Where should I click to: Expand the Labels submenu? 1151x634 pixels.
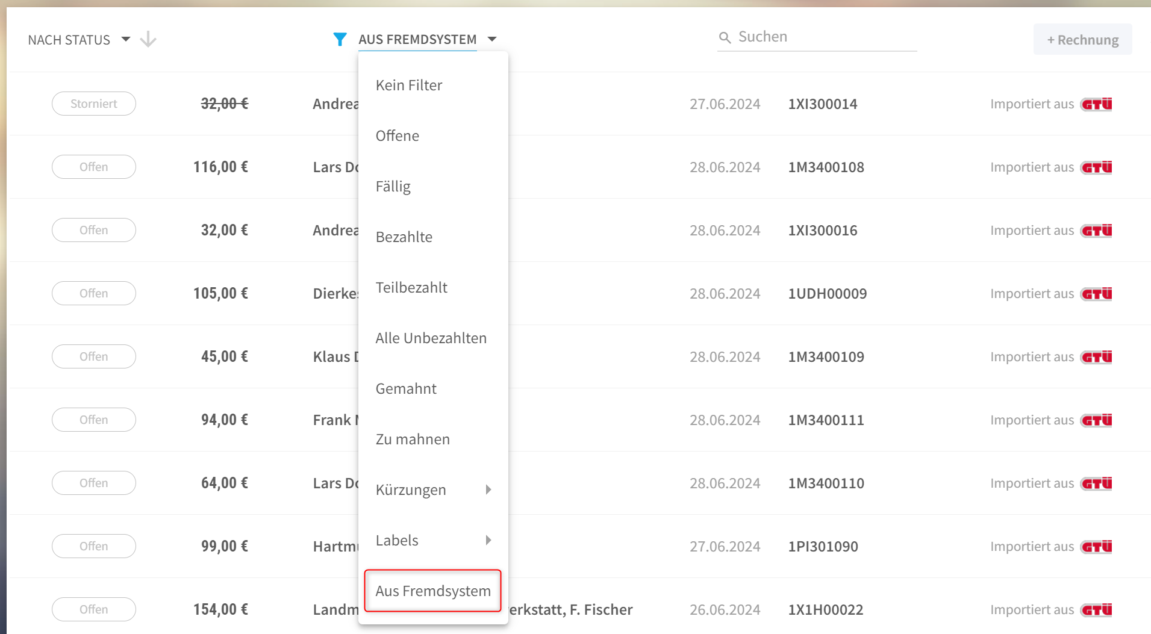click(x=433, y=540)
